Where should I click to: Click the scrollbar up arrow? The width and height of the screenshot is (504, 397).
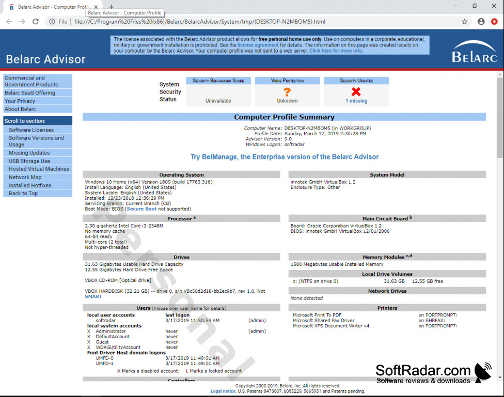[499, 74]
